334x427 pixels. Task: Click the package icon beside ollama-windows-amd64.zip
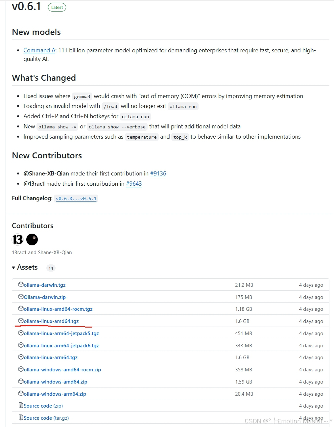21,382
